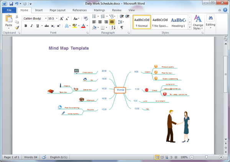230x162 pixels.
Task: Grow font size with large A icon
Action: (x=61, y=19)
